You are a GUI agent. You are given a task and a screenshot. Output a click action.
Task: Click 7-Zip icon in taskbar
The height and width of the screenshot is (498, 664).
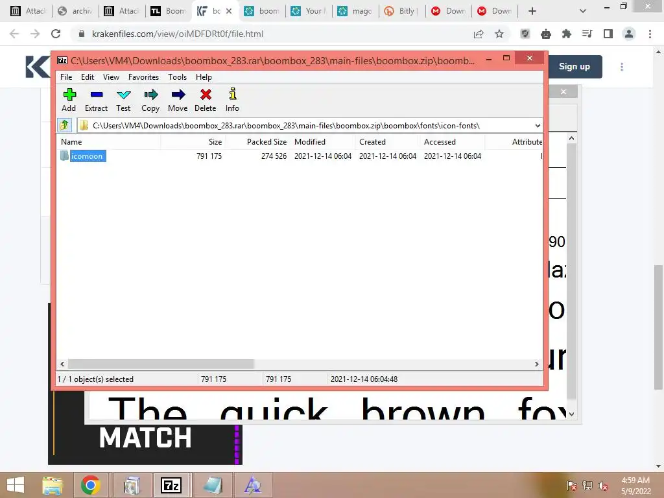(171, 485)
